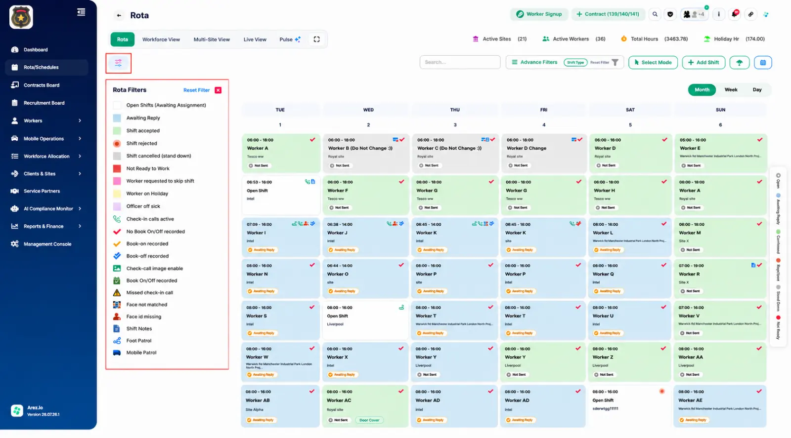Open notifications bell icon
Viewport: 791px width, 438px height.
point(735,14)
